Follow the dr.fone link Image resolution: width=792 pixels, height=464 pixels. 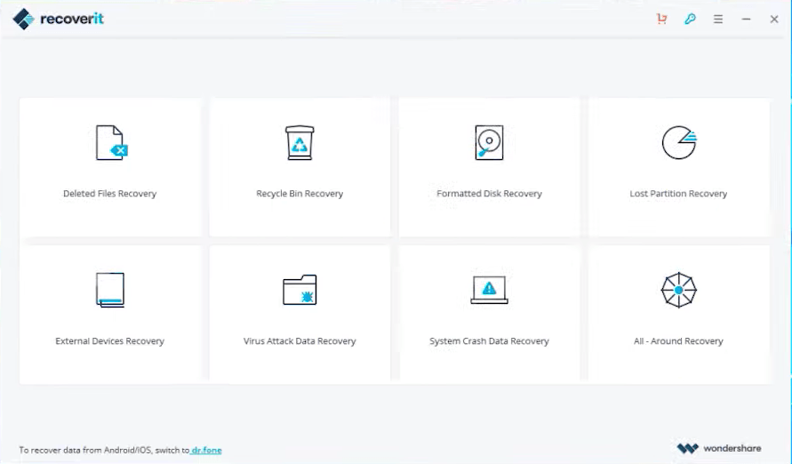pyautogui.click(x=206, y=450)
